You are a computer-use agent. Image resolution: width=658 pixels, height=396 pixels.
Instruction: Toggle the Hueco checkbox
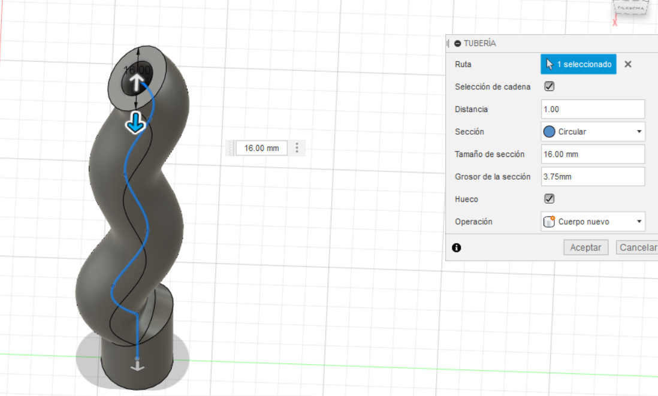pos(549,199)
